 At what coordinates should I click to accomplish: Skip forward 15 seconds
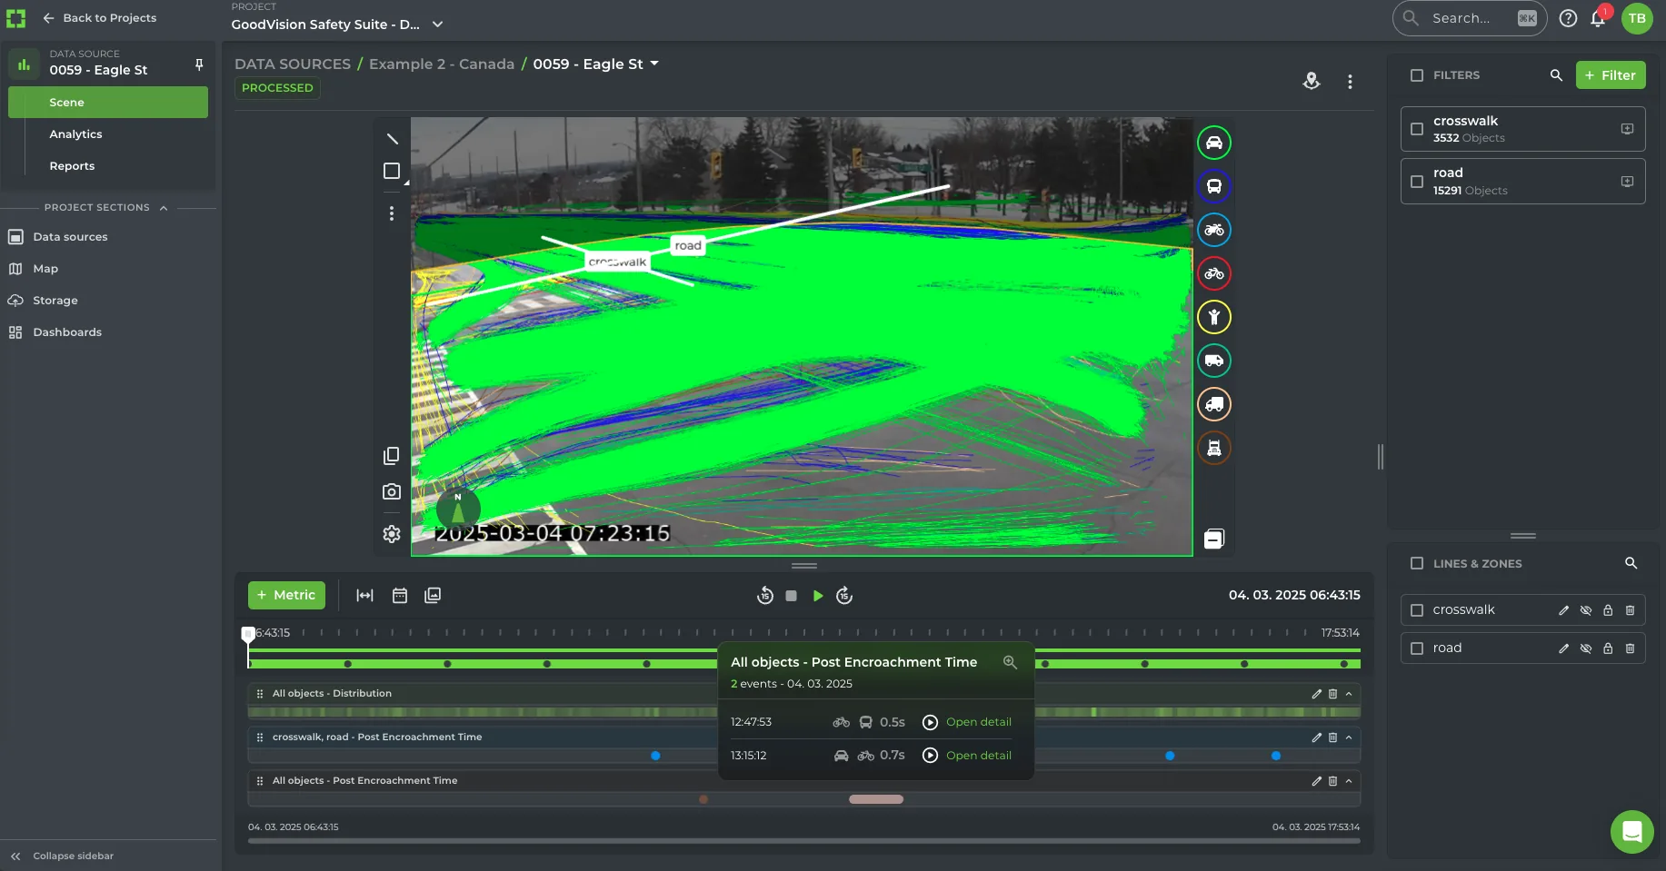(x=844, y=596)
